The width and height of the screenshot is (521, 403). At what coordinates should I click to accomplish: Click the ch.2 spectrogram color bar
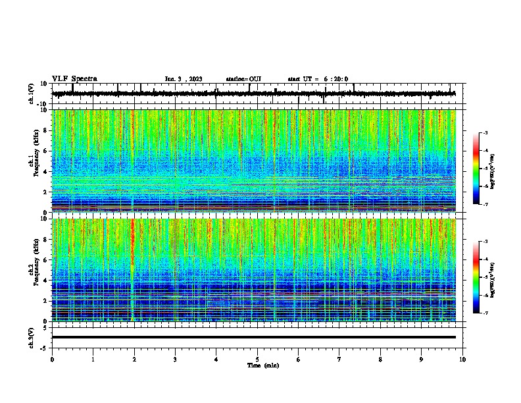click(x=476, y=277)
